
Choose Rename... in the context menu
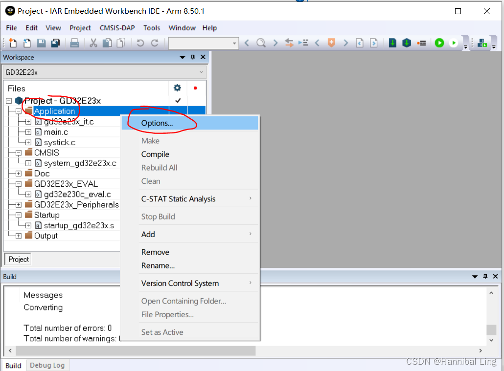click(190, 265)
